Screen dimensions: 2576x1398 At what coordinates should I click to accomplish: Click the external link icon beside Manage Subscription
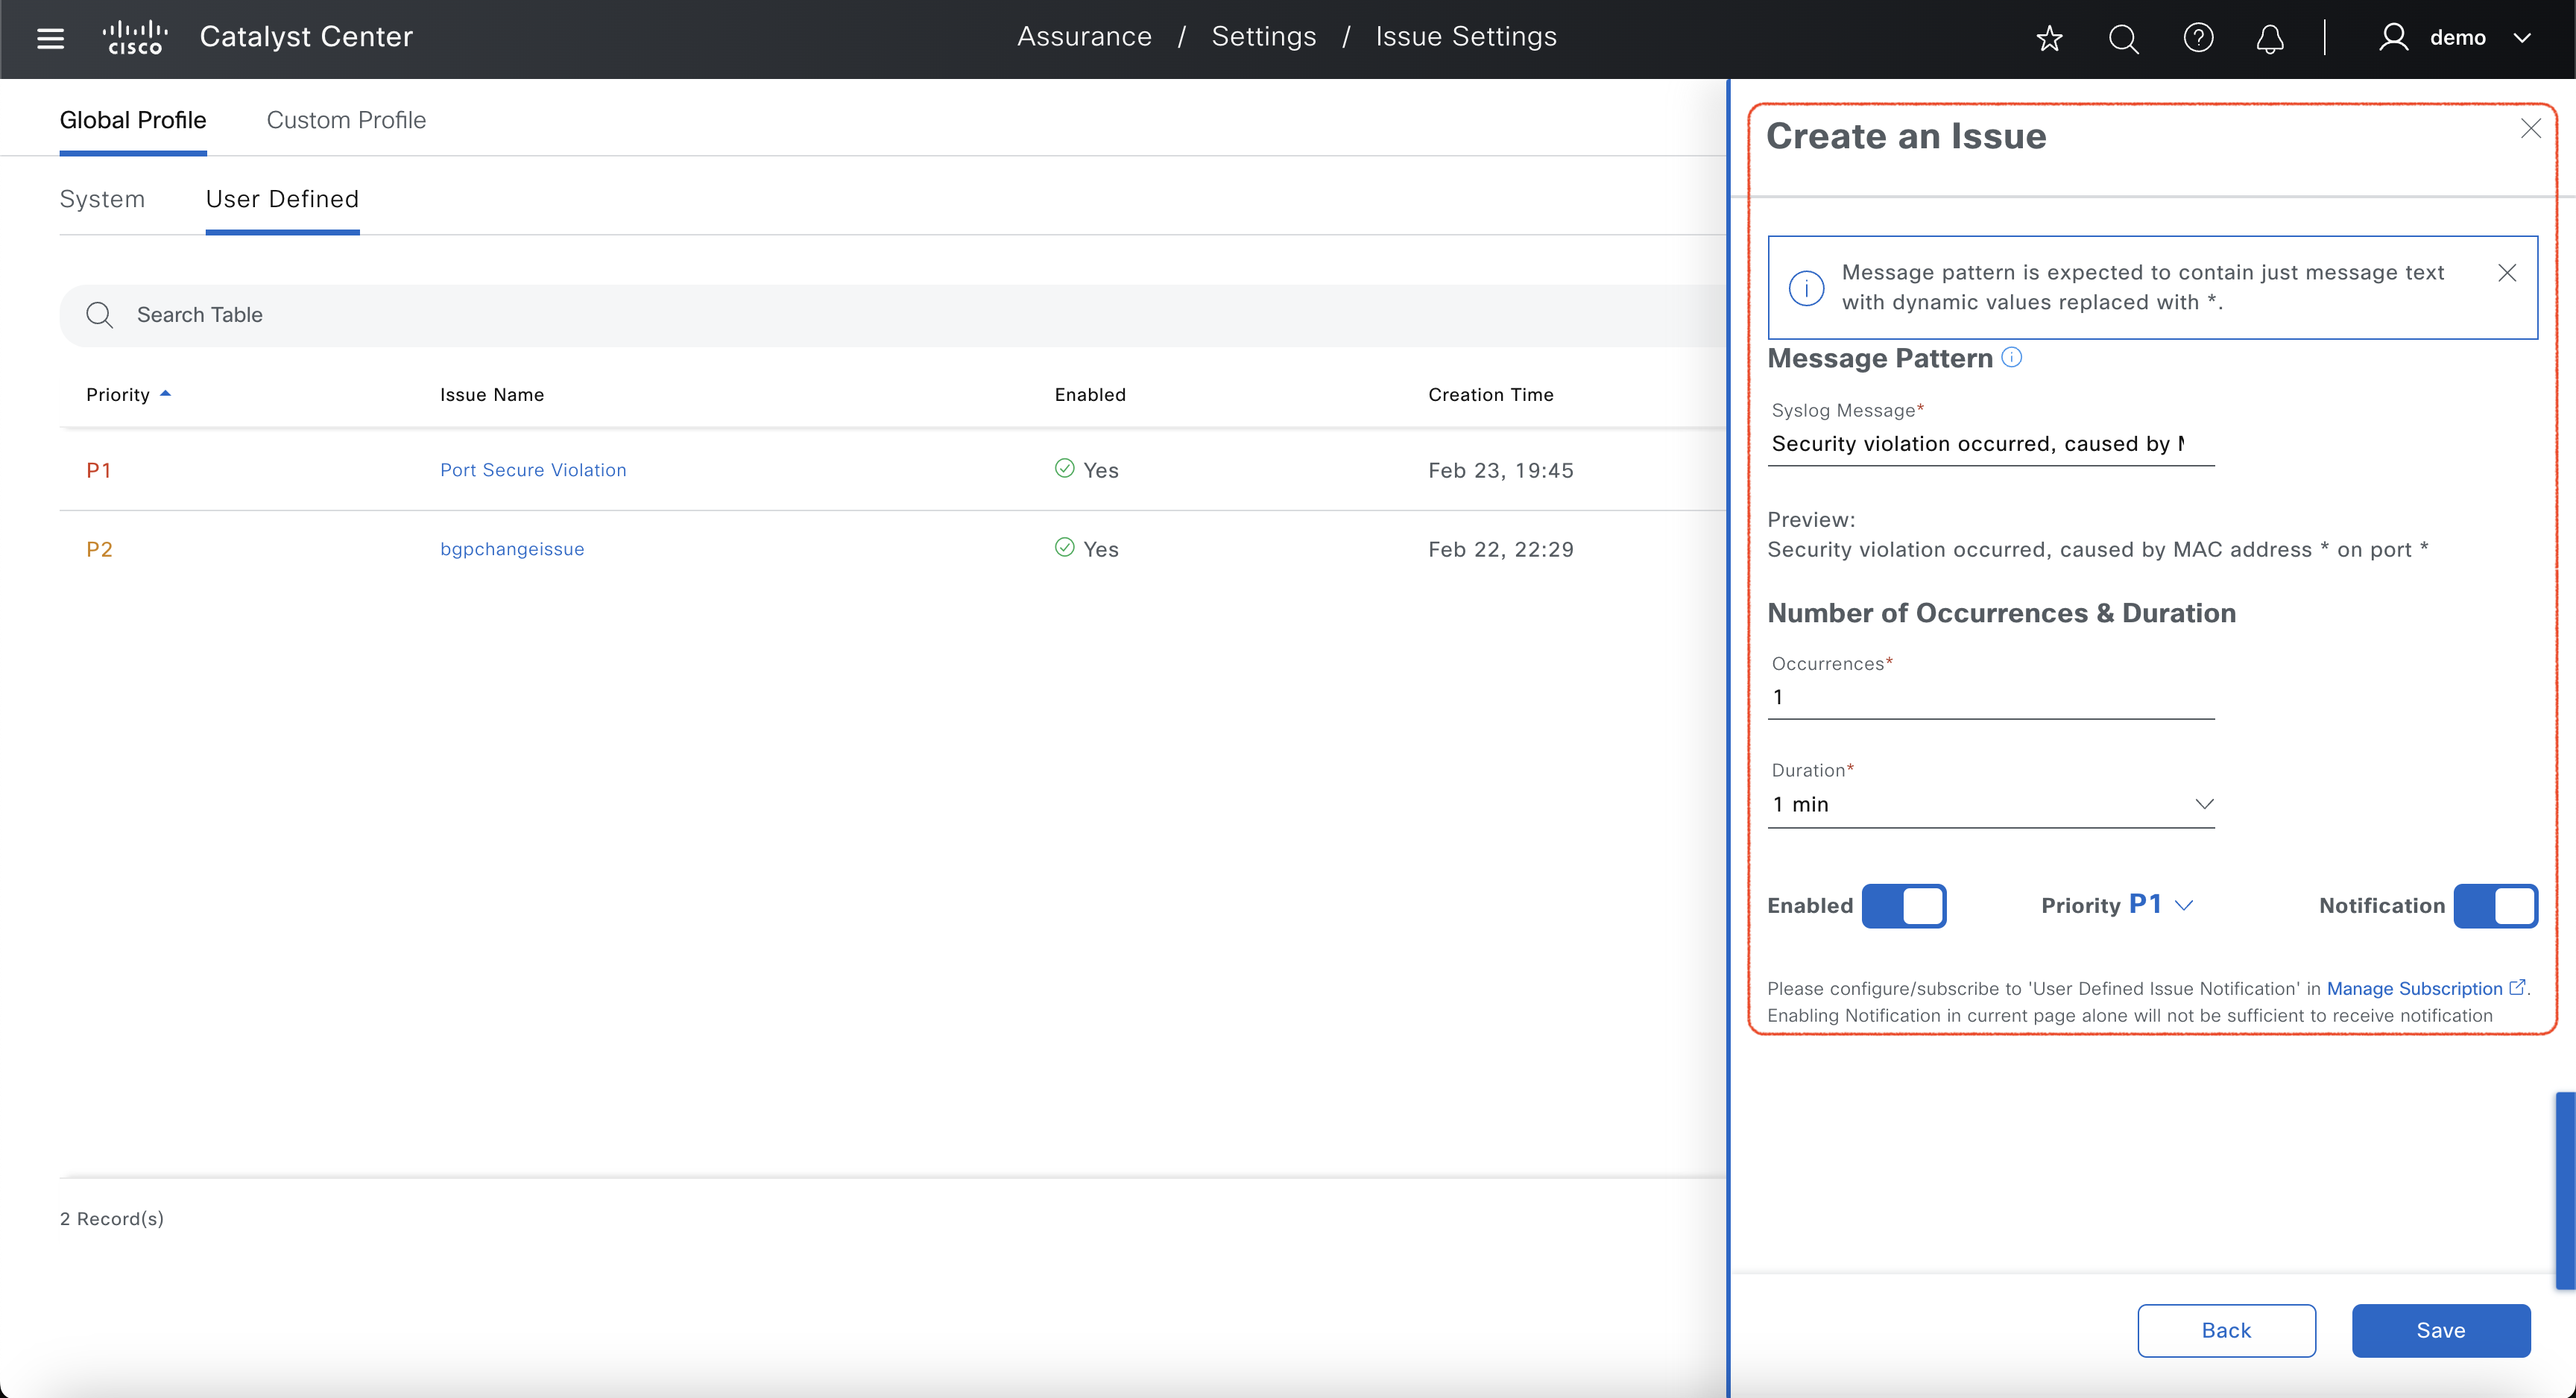(2517, 987)
